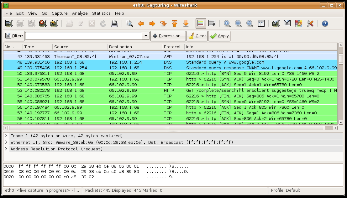
Task: Open the find packet magnifier icon
Action: tap(129, 23)
